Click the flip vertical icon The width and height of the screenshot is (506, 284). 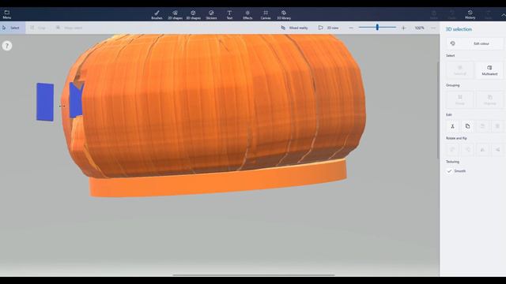tap(497, 149)
